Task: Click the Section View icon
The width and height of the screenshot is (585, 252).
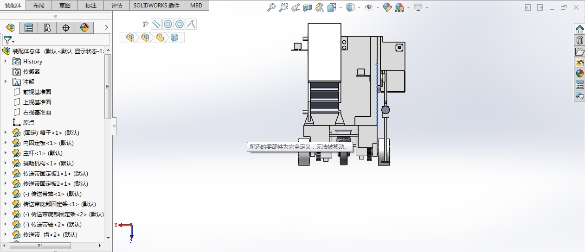Action: click(307, 7)
